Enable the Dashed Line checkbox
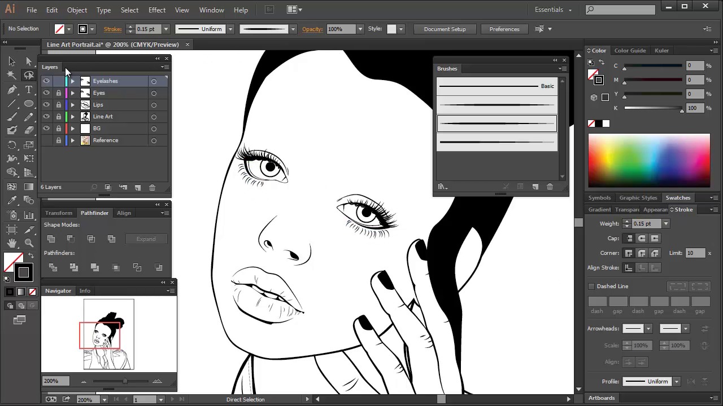 pyautogui.click(x=591, y=286)
